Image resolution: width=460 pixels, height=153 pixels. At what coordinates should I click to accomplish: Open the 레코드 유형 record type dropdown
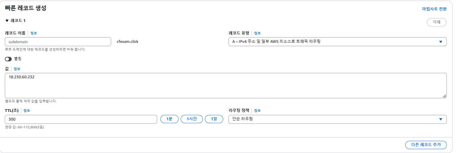338,42
